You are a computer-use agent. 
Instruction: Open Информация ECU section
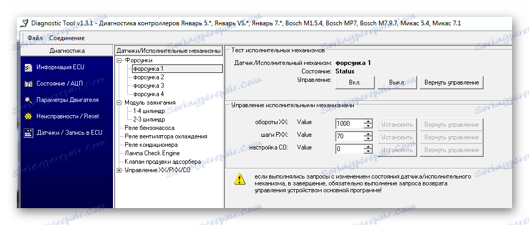[x=60, y=67]
